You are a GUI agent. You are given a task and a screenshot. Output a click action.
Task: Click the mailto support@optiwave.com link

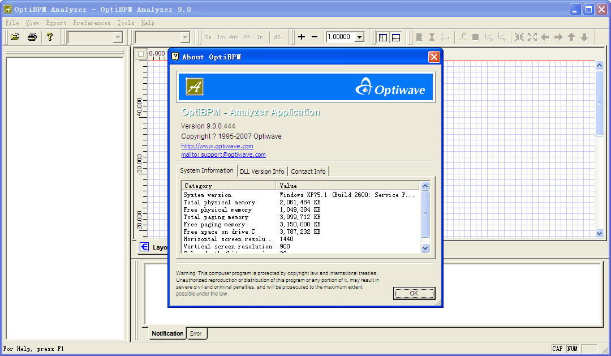coord(223,155)
